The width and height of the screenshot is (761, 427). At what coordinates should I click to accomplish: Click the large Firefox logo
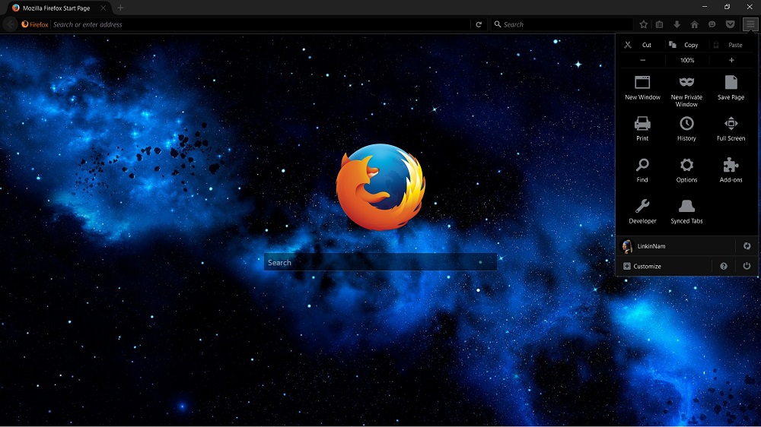381,187
